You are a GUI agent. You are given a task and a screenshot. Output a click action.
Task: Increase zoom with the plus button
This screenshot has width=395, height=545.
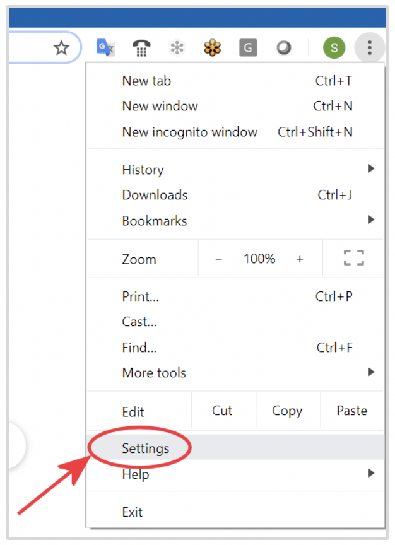click(x=300, y=259)
